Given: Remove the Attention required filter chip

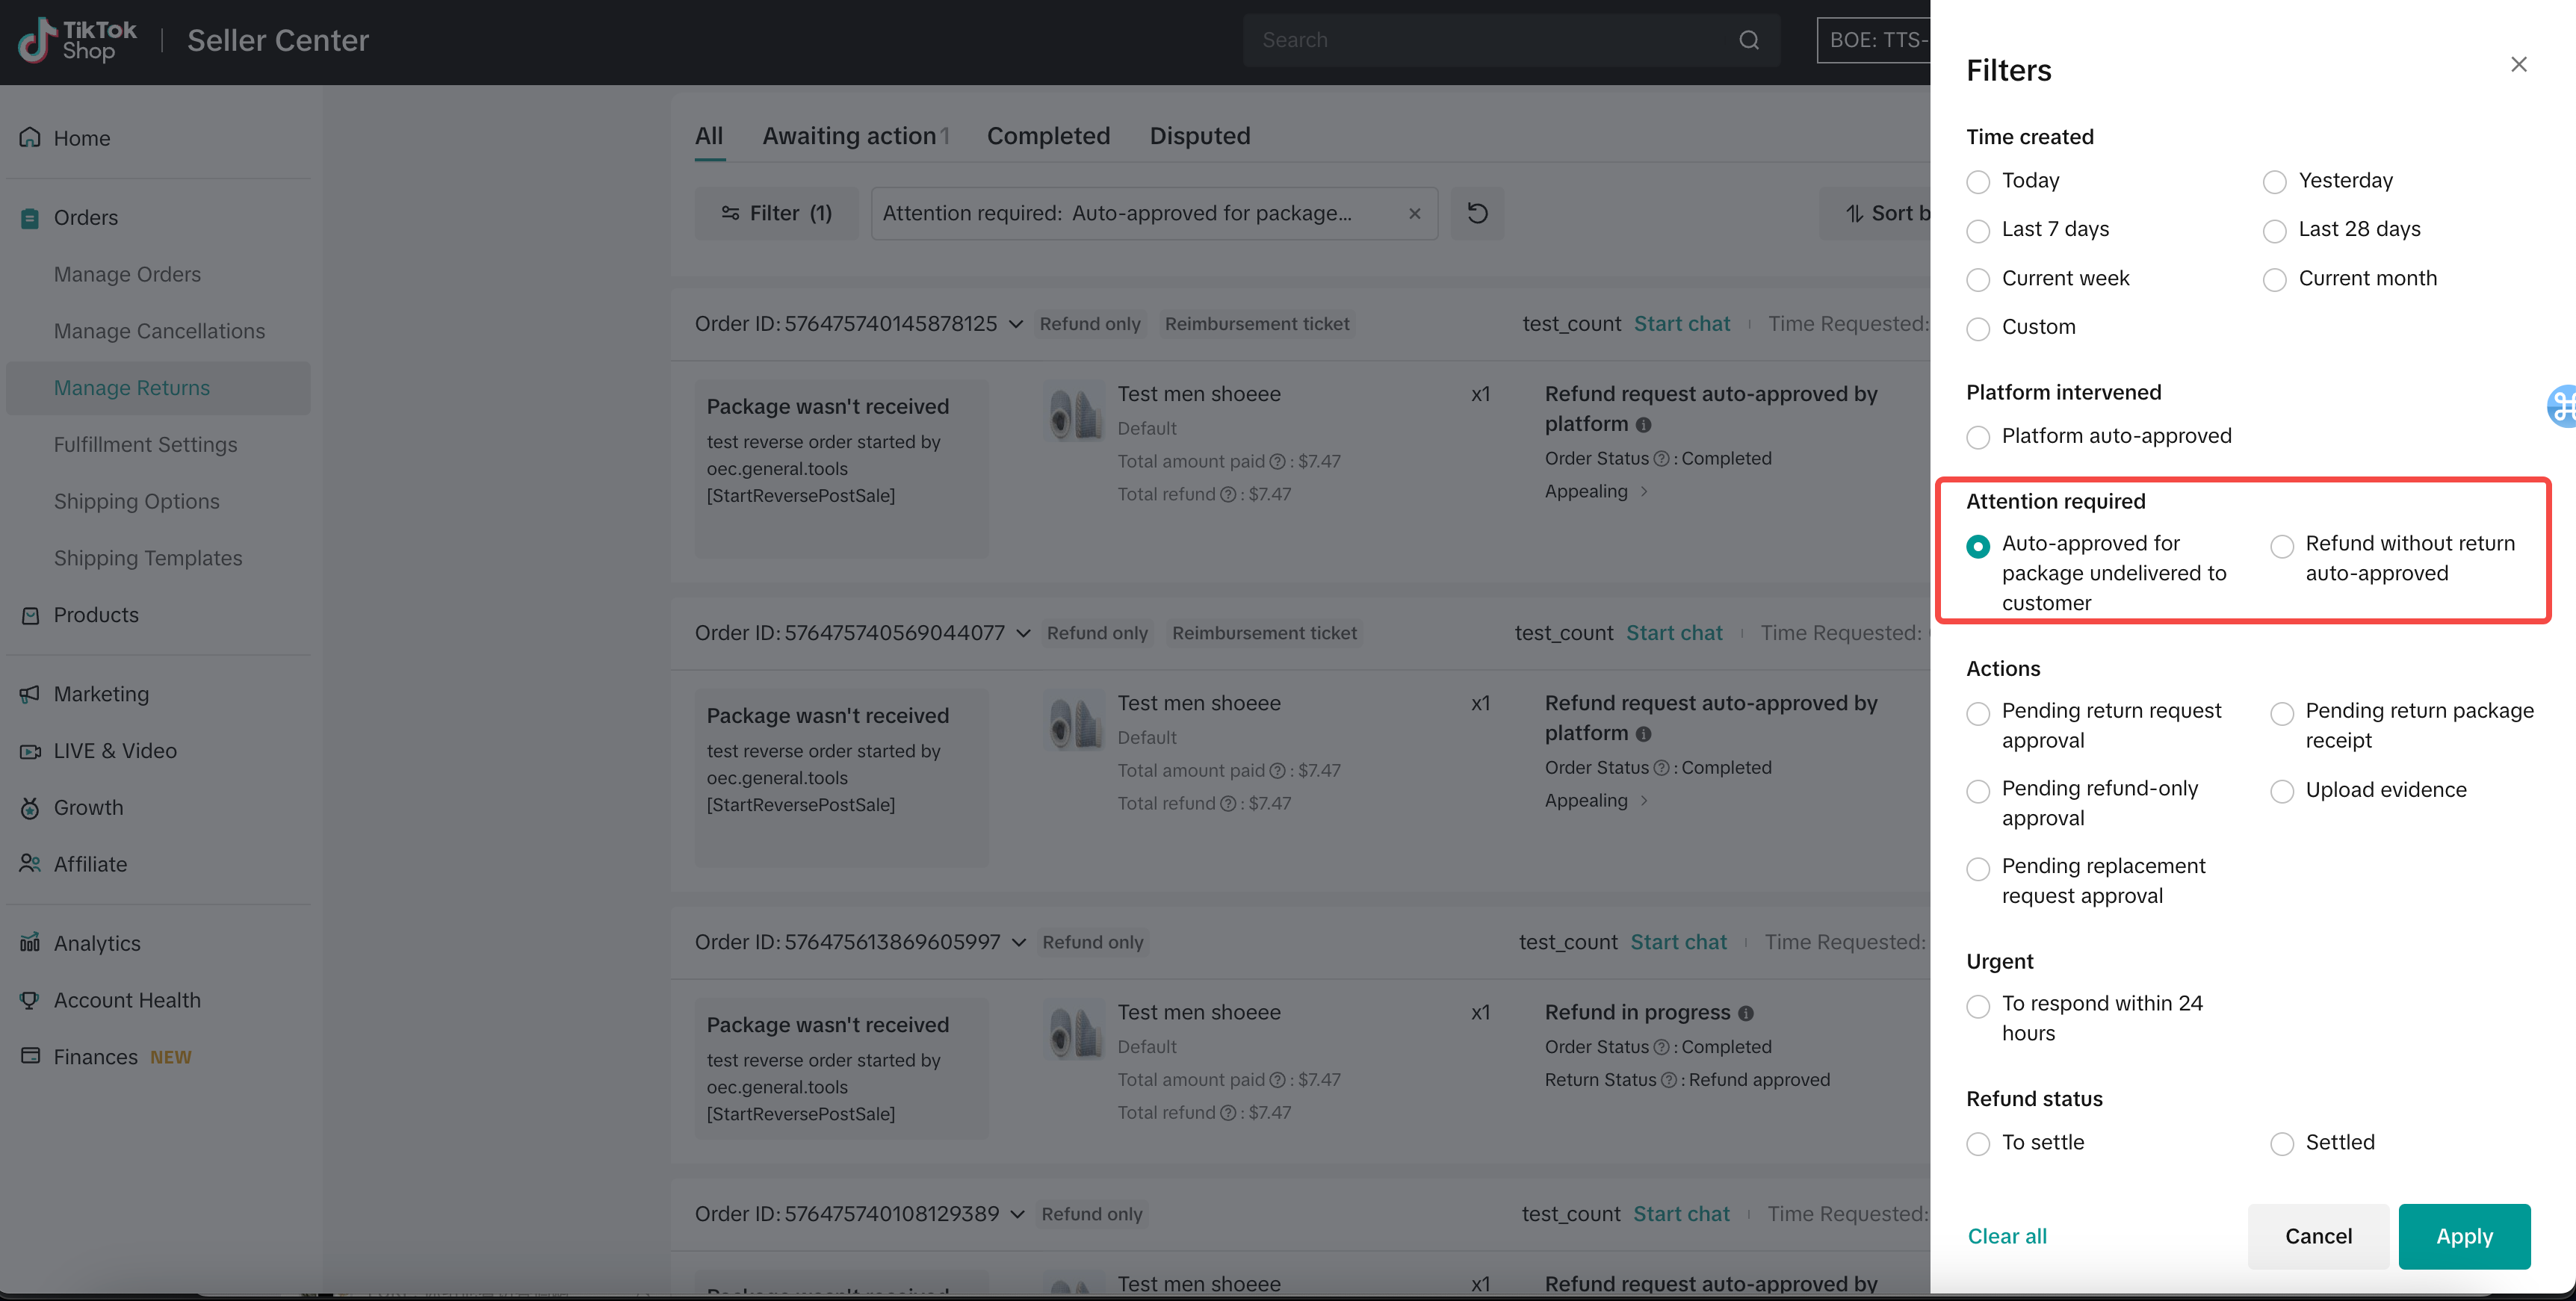Looking at the screenshot, I should click(1414, 213).
